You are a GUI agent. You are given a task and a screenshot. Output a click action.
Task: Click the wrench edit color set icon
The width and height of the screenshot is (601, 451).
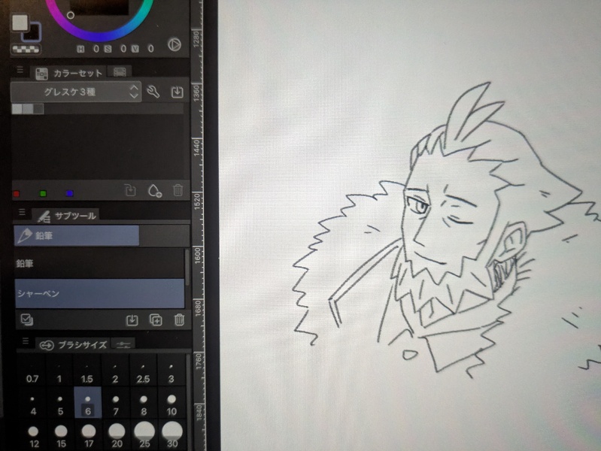pos(153,92)
